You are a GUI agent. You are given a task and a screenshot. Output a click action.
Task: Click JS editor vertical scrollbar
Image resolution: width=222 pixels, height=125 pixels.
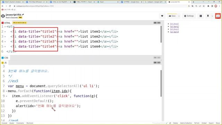click(x=161, y=83)
